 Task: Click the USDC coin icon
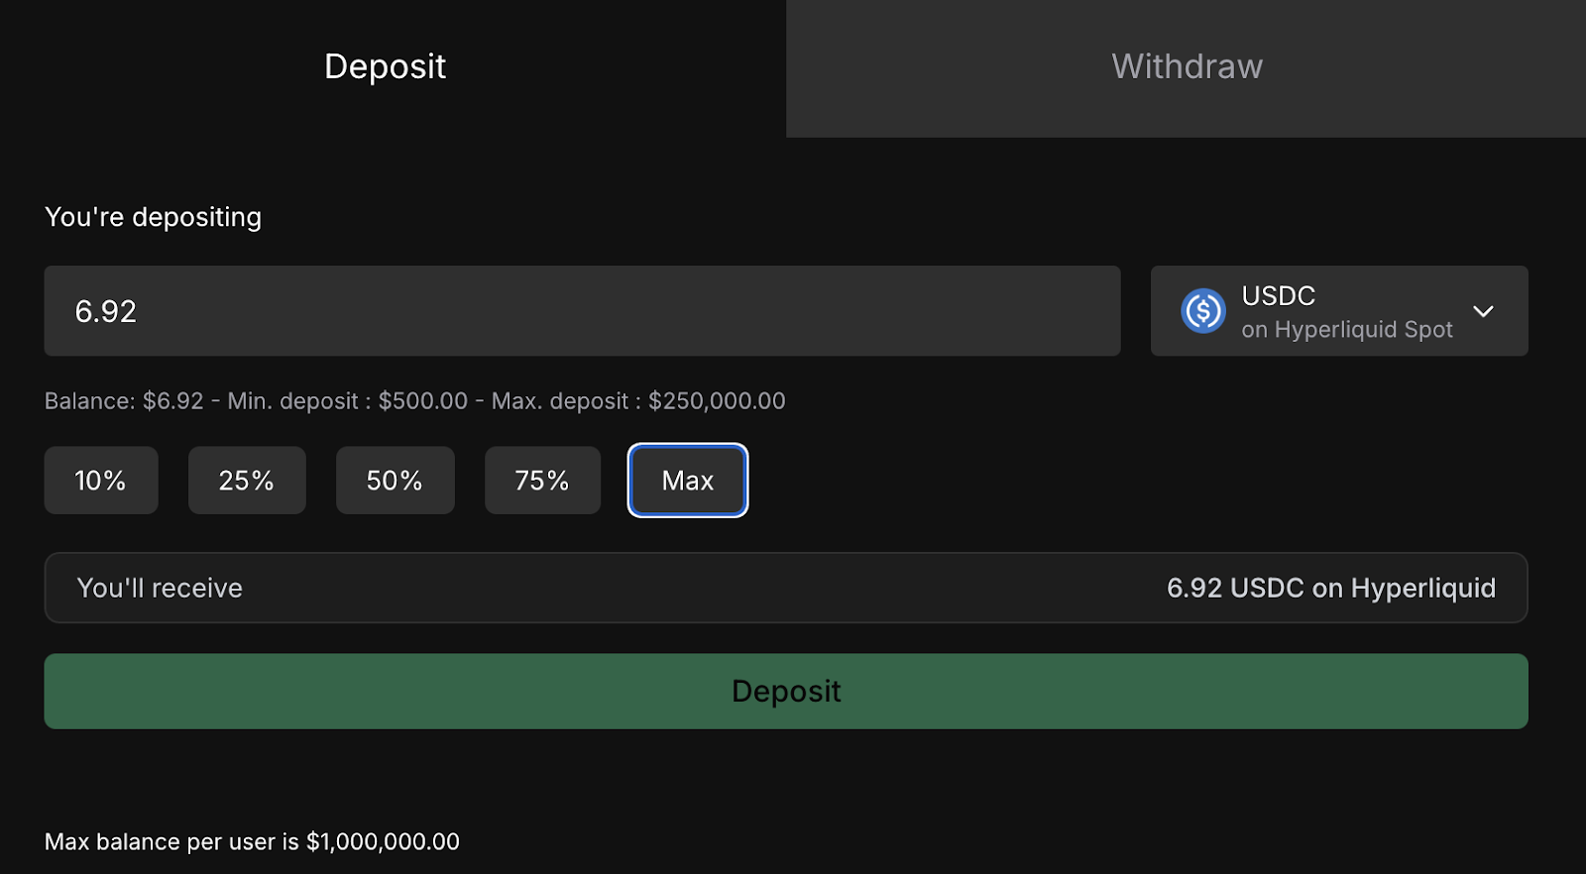[1203, 311]
